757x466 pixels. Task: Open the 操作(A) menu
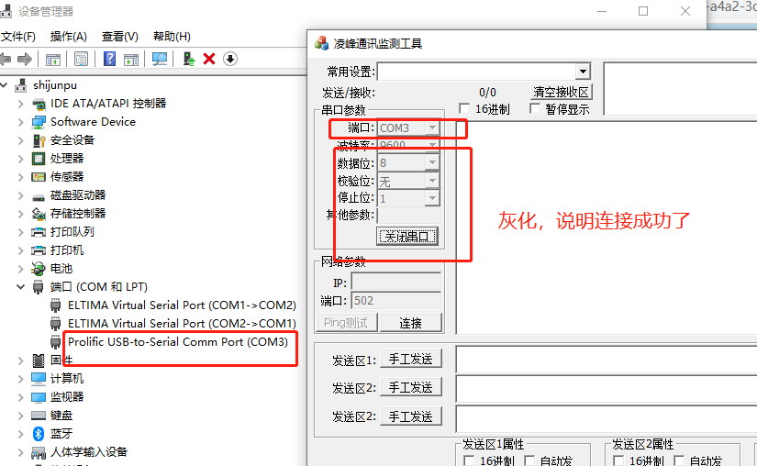(69, 37)
